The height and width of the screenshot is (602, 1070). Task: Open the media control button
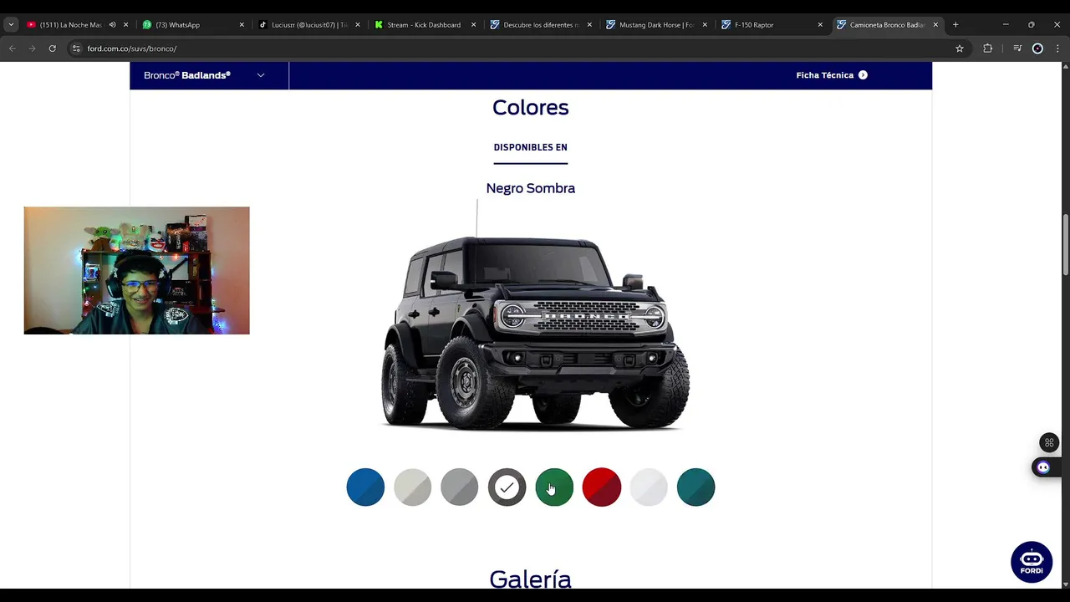click(x=1017, y=48)
